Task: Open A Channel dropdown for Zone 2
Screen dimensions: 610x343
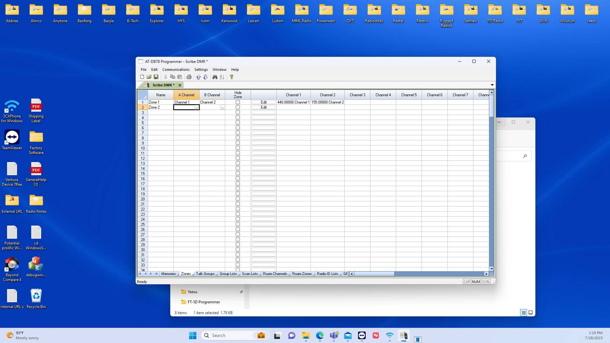Action: (197, 108)
